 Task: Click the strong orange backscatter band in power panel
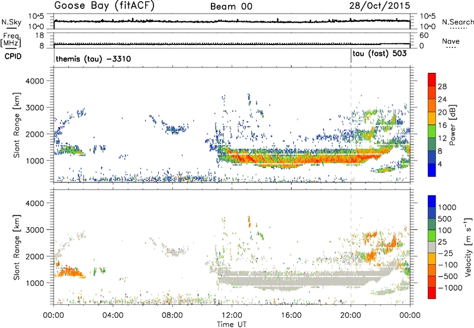[302, 159]
